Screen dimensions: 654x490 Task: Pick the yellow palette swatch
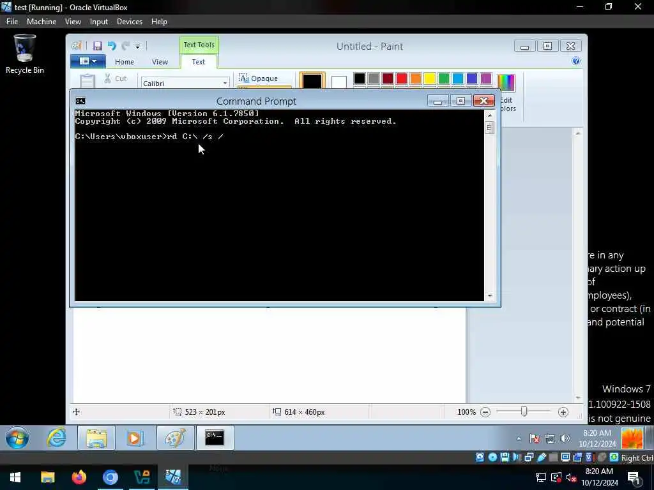pyautogui.click(x=430, y=78)
